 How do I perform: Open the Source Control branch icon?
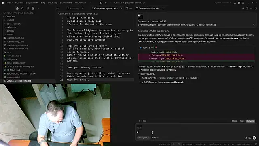click(28, 9)
